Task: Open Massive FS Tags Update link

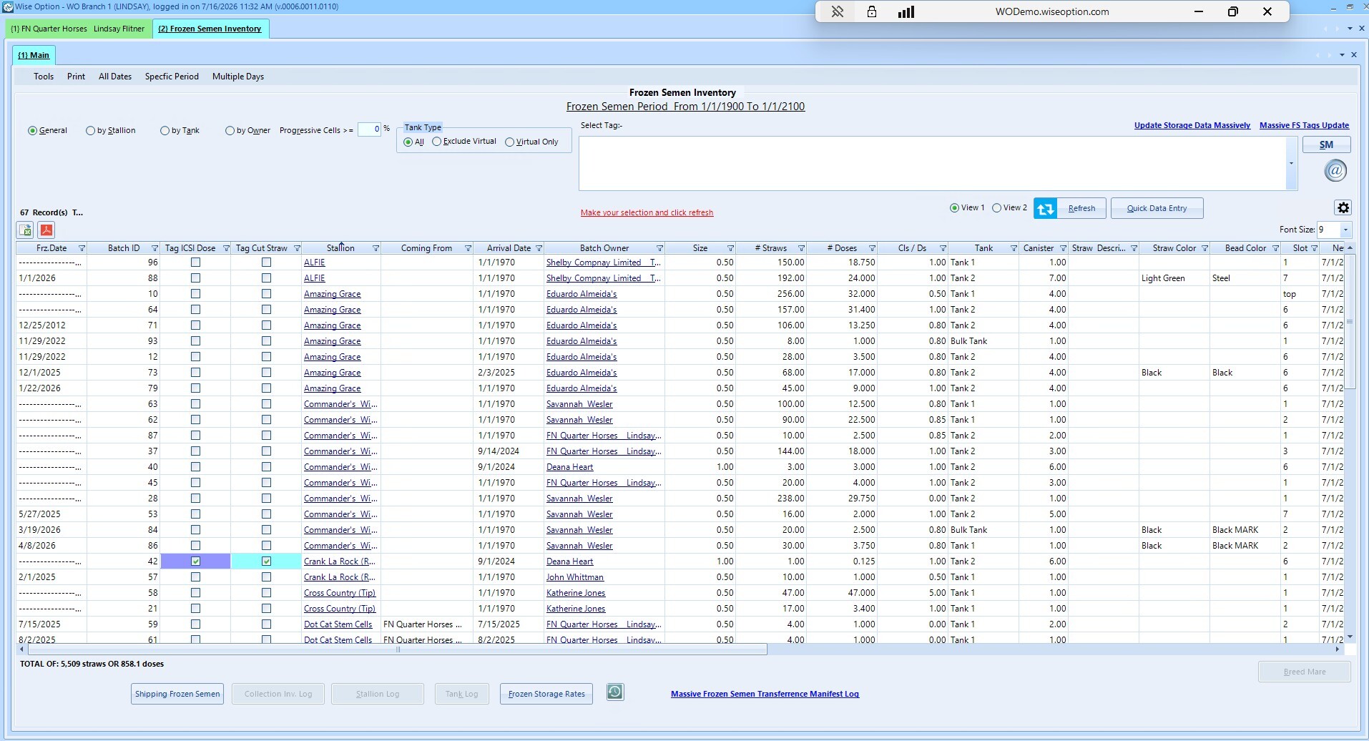Action: [1304, 125]
